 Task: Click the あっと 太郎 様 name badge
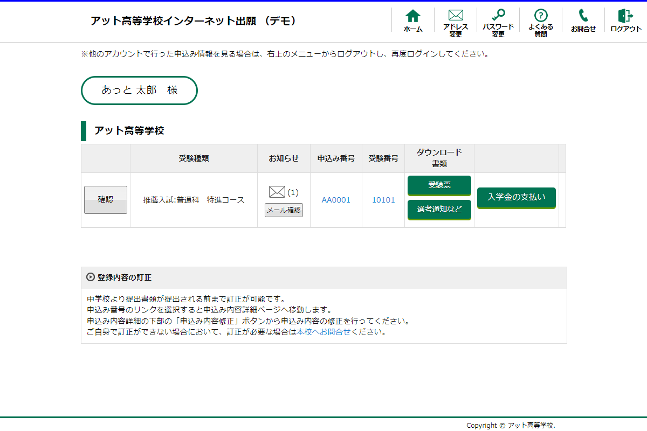click(139, 91)
